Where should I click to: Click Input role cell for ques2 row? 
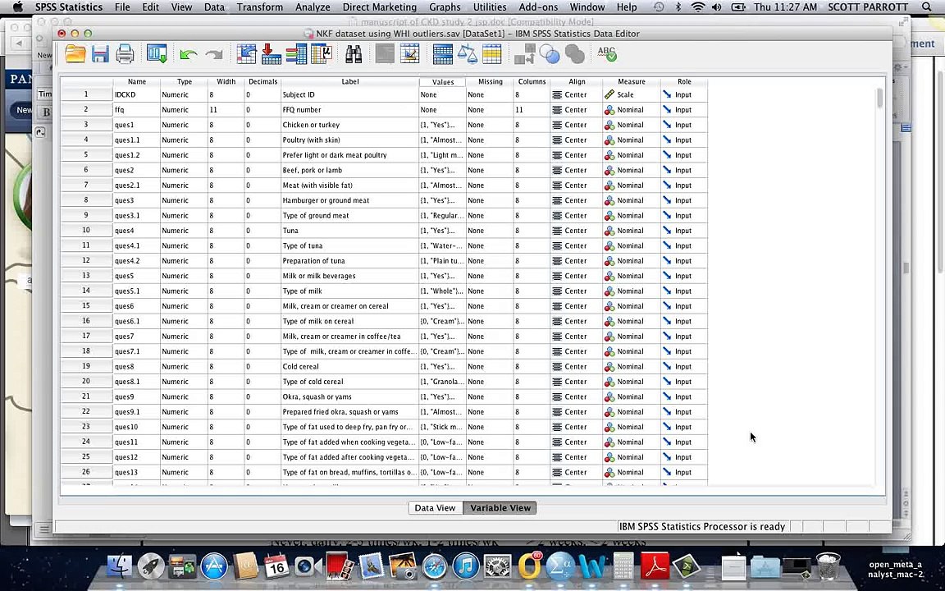(x=684, y=170)
